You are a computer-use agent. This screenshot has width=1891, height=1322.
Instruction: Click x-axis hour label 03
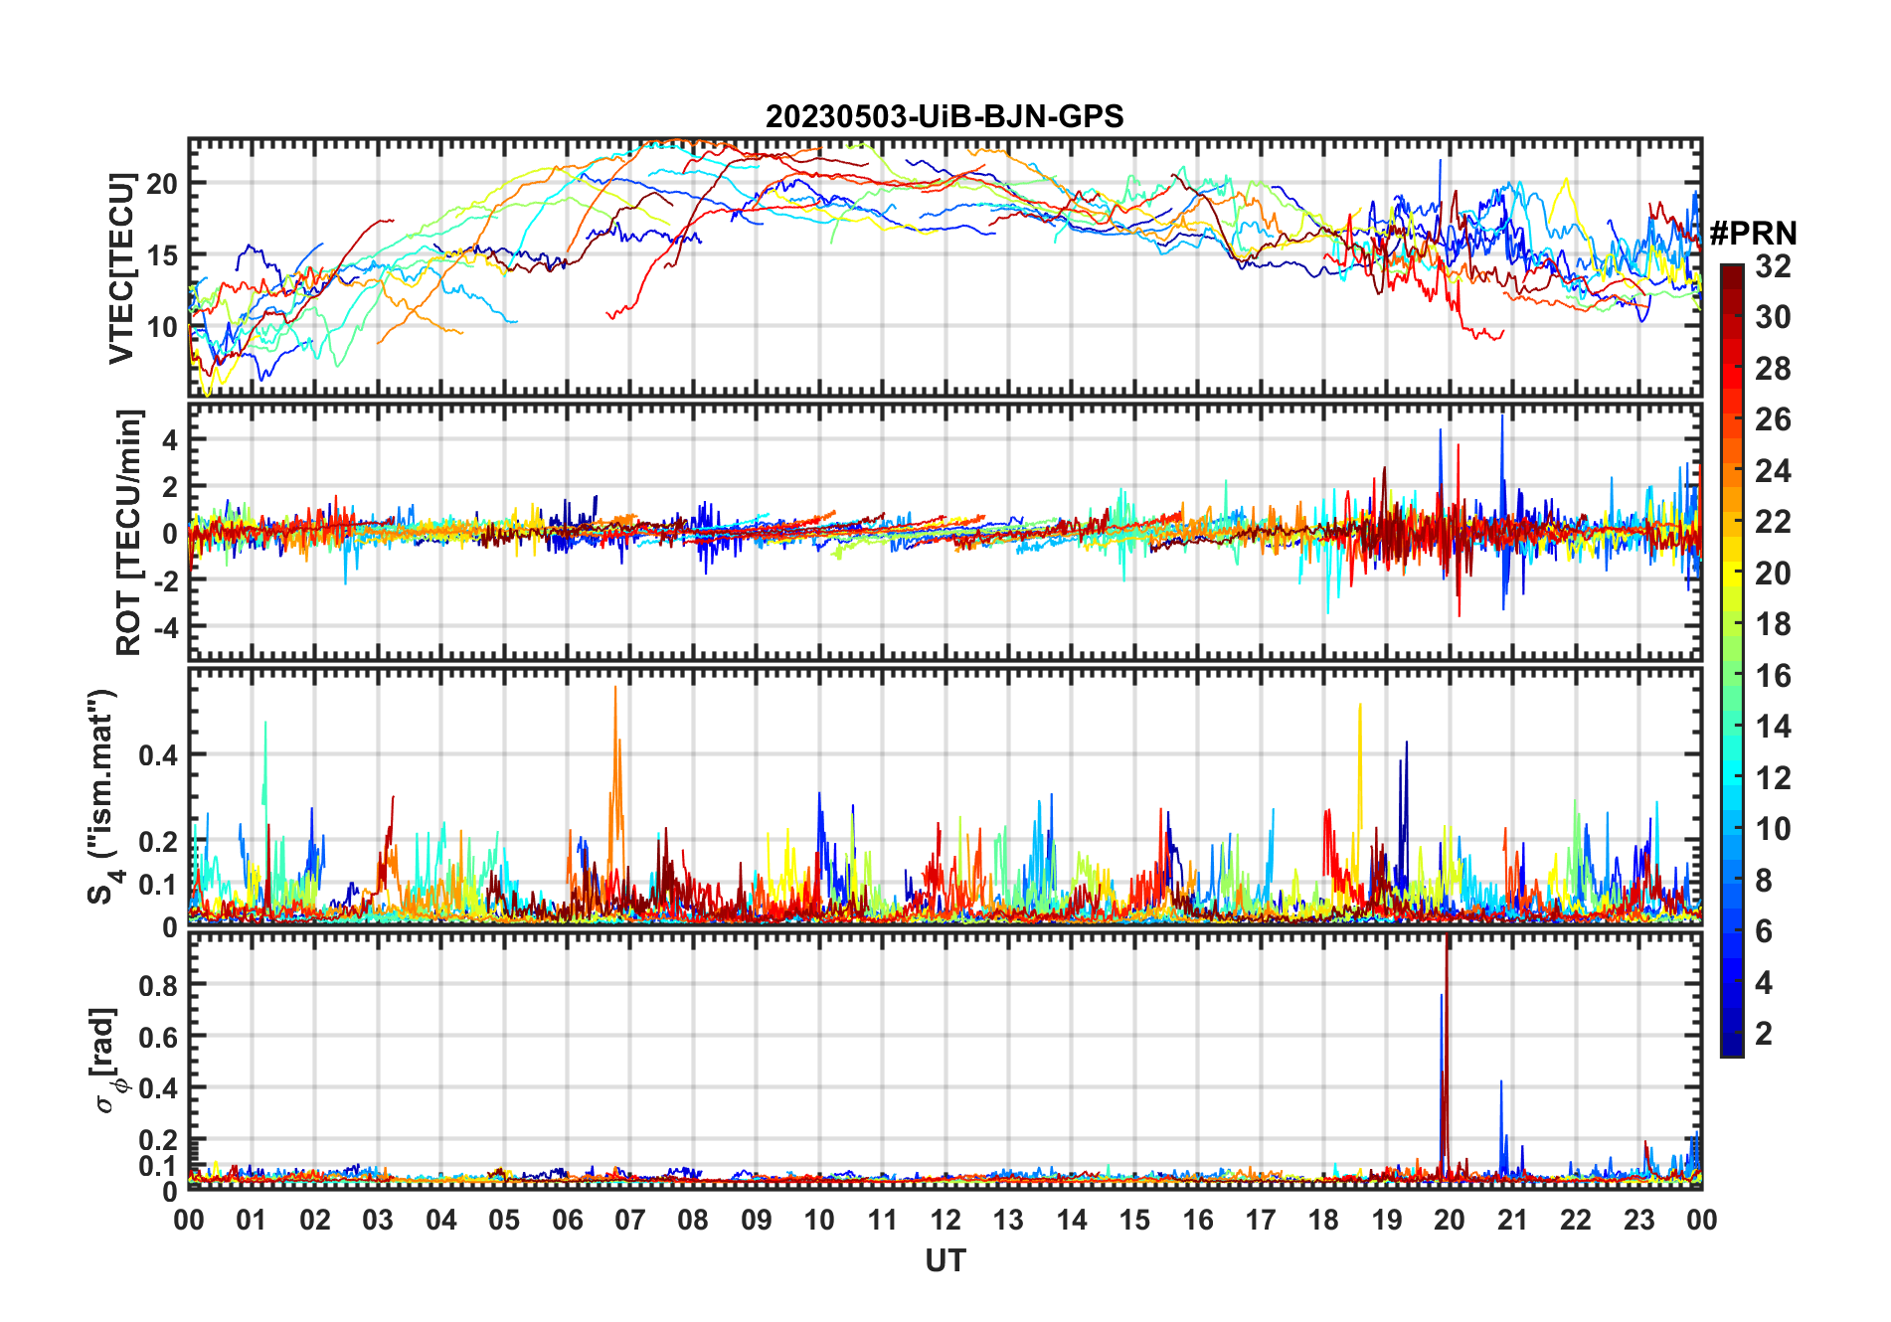[378, 1220]
